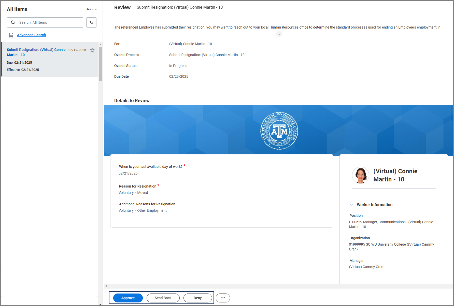The image size is (454, 306).
Task: Click the Send Back button
Action: tap(163, 298)
